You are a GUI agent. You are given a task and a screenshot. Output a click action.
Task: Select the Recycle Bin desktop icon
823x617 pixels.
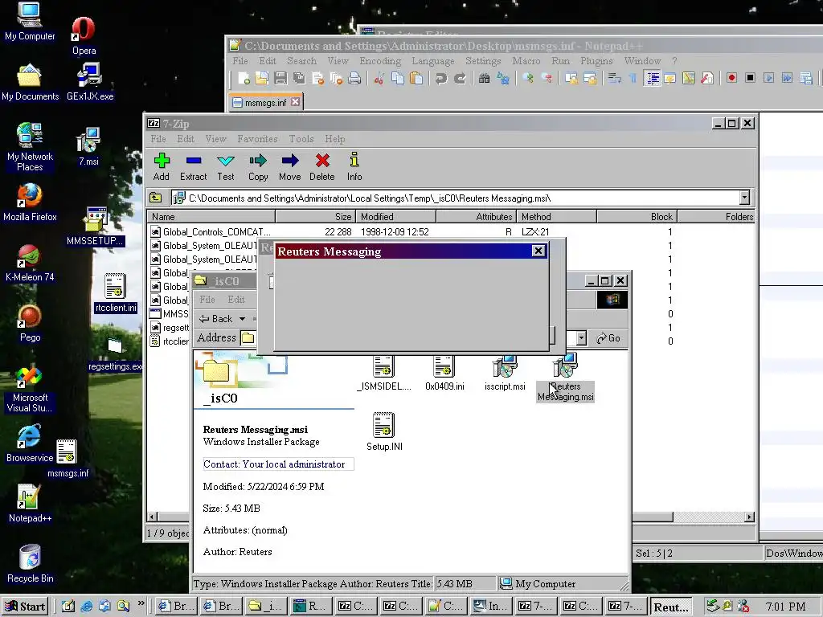[30, 564]
